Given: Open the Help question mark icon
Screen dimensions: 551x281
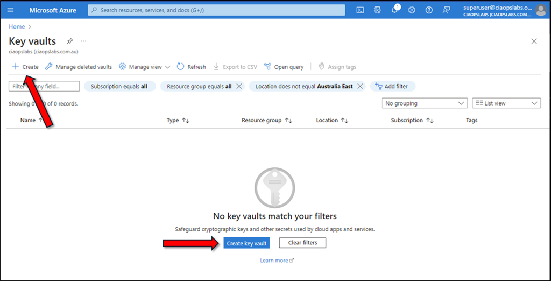Looking at the screenshot, I should coord(429,10).
